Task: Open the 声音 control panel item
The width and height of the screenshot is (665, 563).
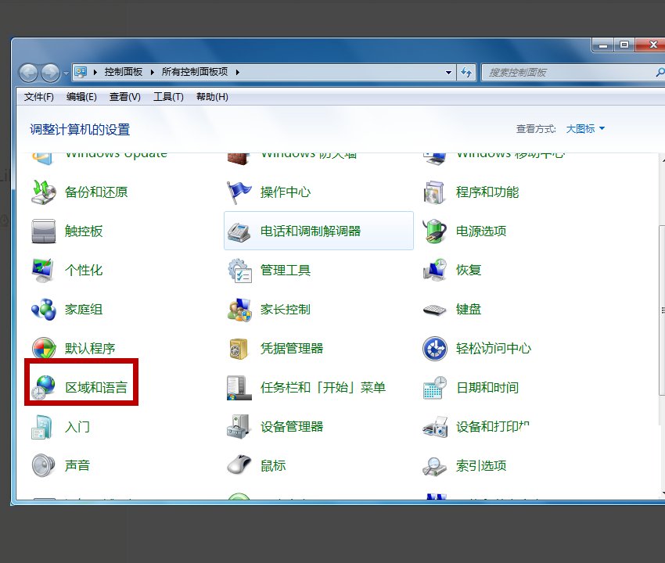Action: coord(78,464)
